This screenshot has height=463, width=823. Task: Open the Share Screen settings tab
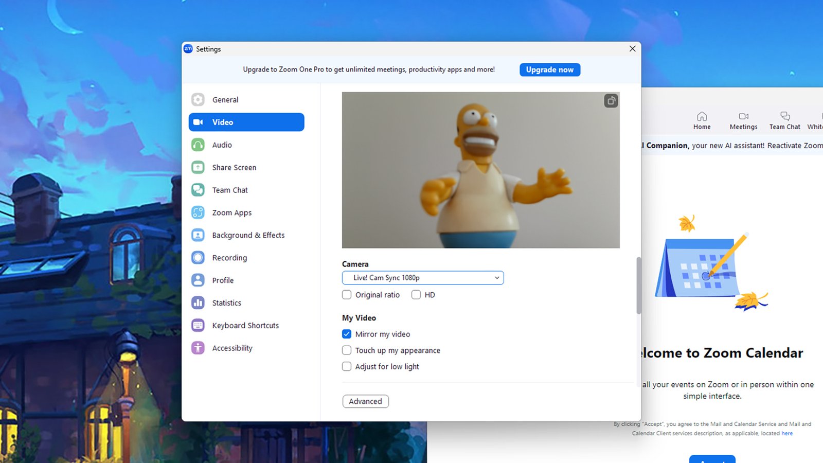(x=246, y=167)
